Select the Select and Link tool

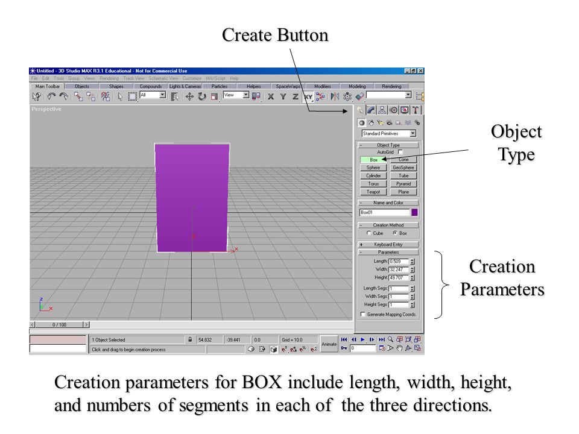pos(78,96)
